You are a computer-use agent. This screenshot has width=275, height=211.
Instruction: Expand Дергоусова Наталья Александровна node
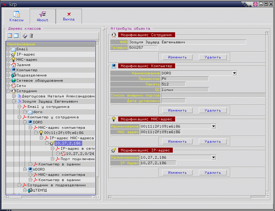(x=13, y=96)
